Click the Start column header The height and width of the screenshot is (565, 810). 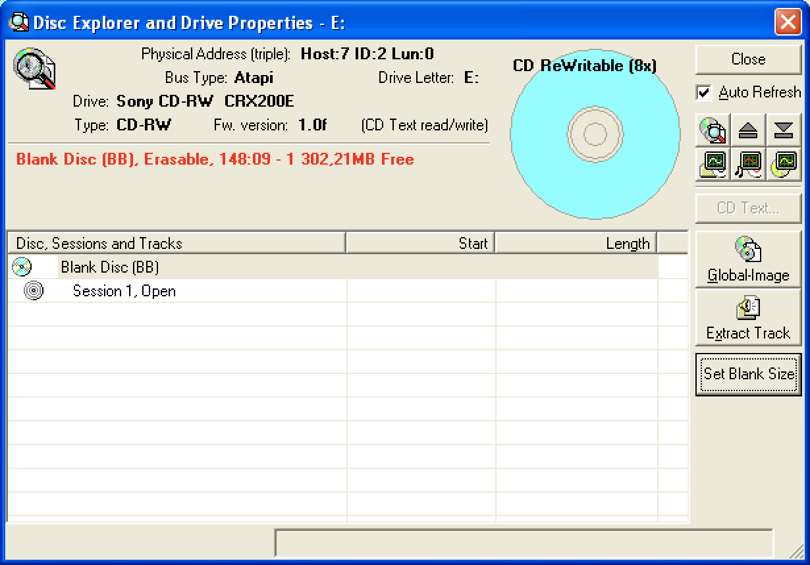click(421, 243)
